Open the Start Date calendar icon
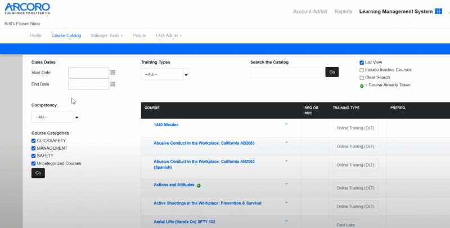The image size is (450, 228). click(x=113, y=73)
